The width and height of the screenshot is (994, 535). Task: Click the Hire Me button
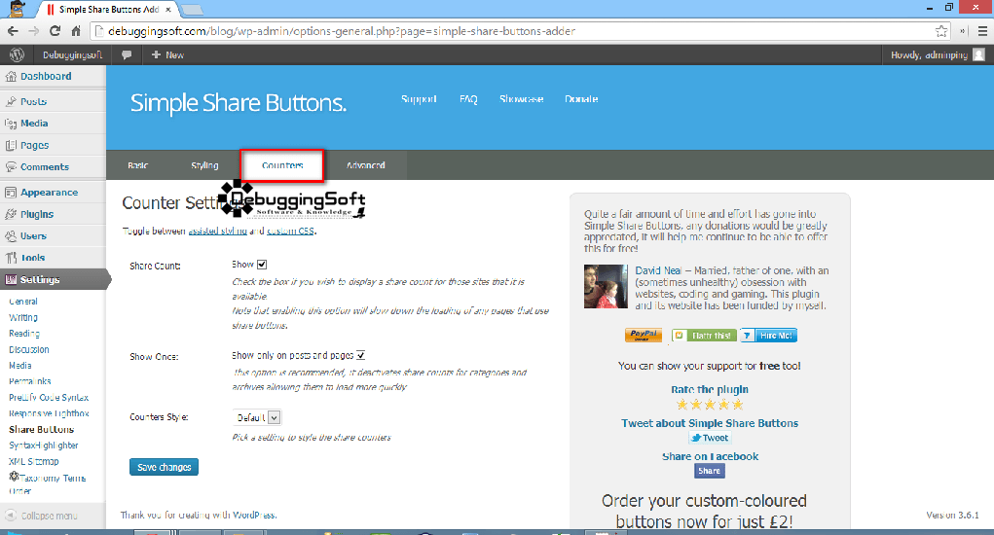pyautogui.click(x=768, y=336)
